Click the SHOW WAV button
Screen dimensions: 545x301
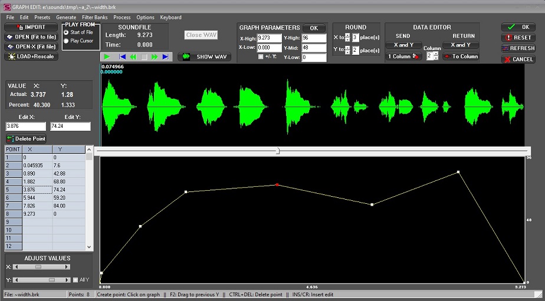click(x=205, y=57)
